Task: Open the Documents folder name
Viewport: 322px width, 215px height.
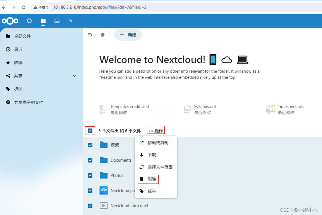Action: (x=121, y=160)
